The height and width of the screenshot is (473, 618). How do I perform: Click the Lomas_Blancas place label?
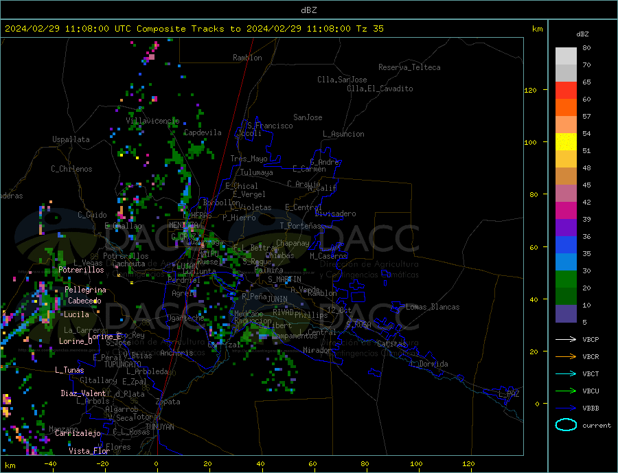(433, 307)
